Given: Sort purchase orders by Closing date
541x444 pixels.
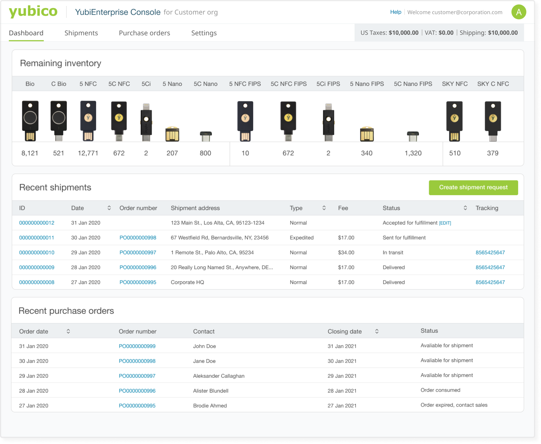Looking at the screenshot, I should click(377, 331).
